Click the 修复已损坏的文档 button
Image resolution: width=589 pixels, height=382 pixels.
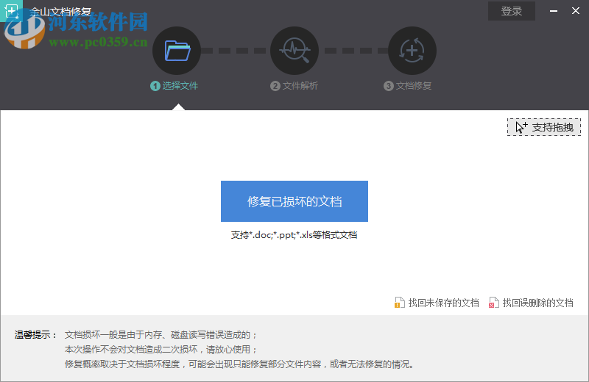[x=294, y=201]
